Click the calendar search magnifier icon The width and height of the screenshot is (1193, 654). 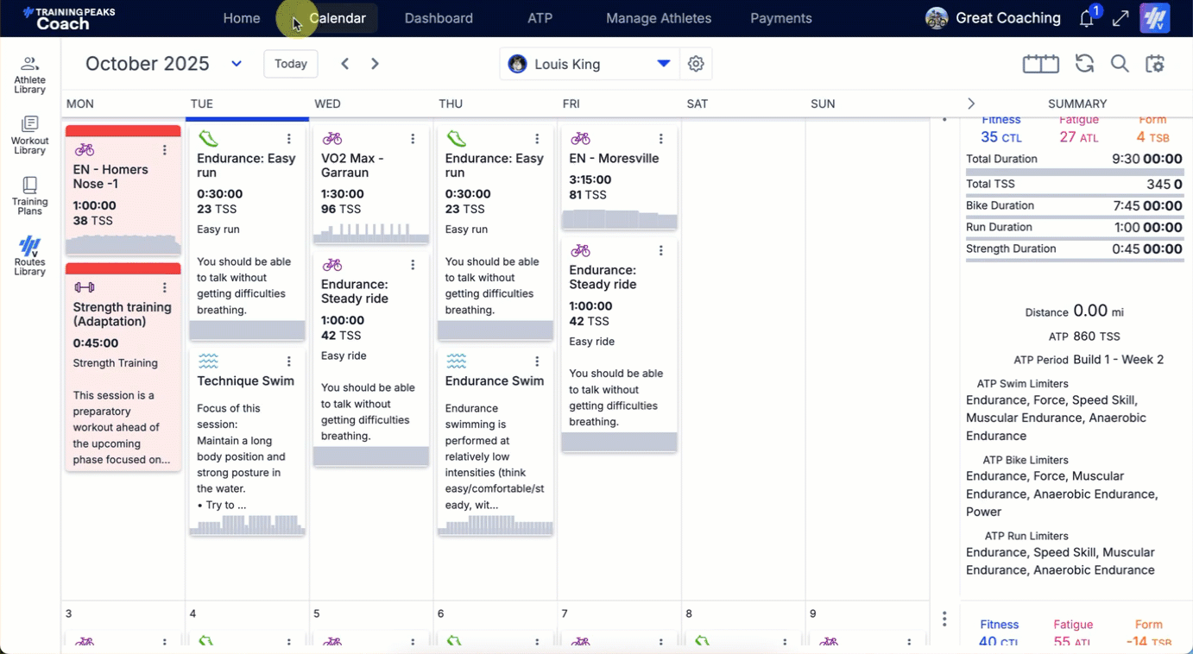pyautogui.click(x=1120, y=64)
